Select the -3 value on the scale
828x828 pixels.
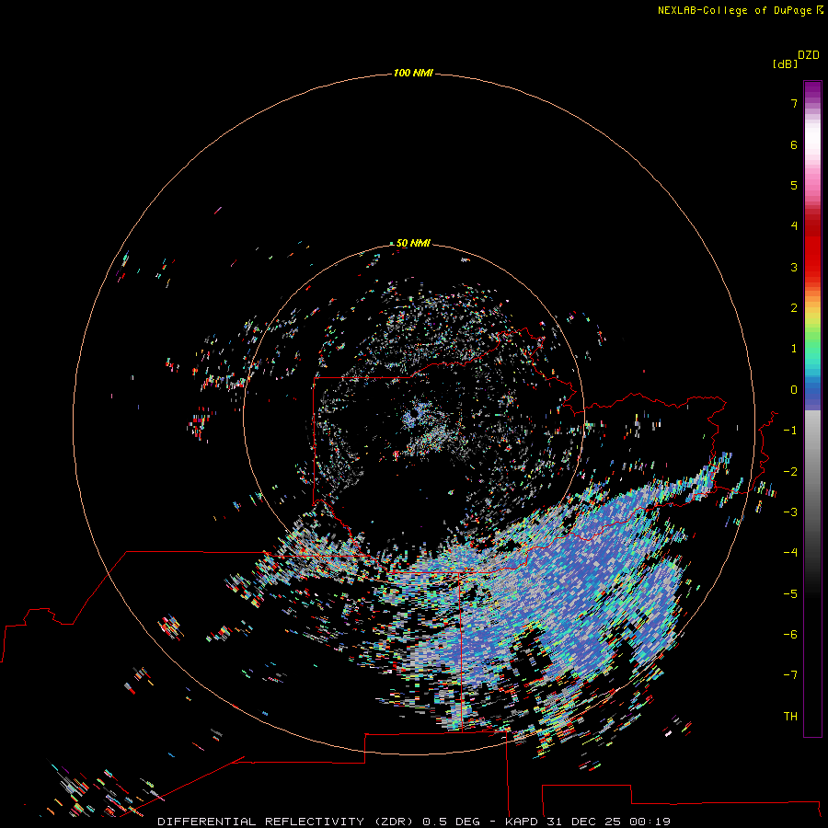coord(790,512)
